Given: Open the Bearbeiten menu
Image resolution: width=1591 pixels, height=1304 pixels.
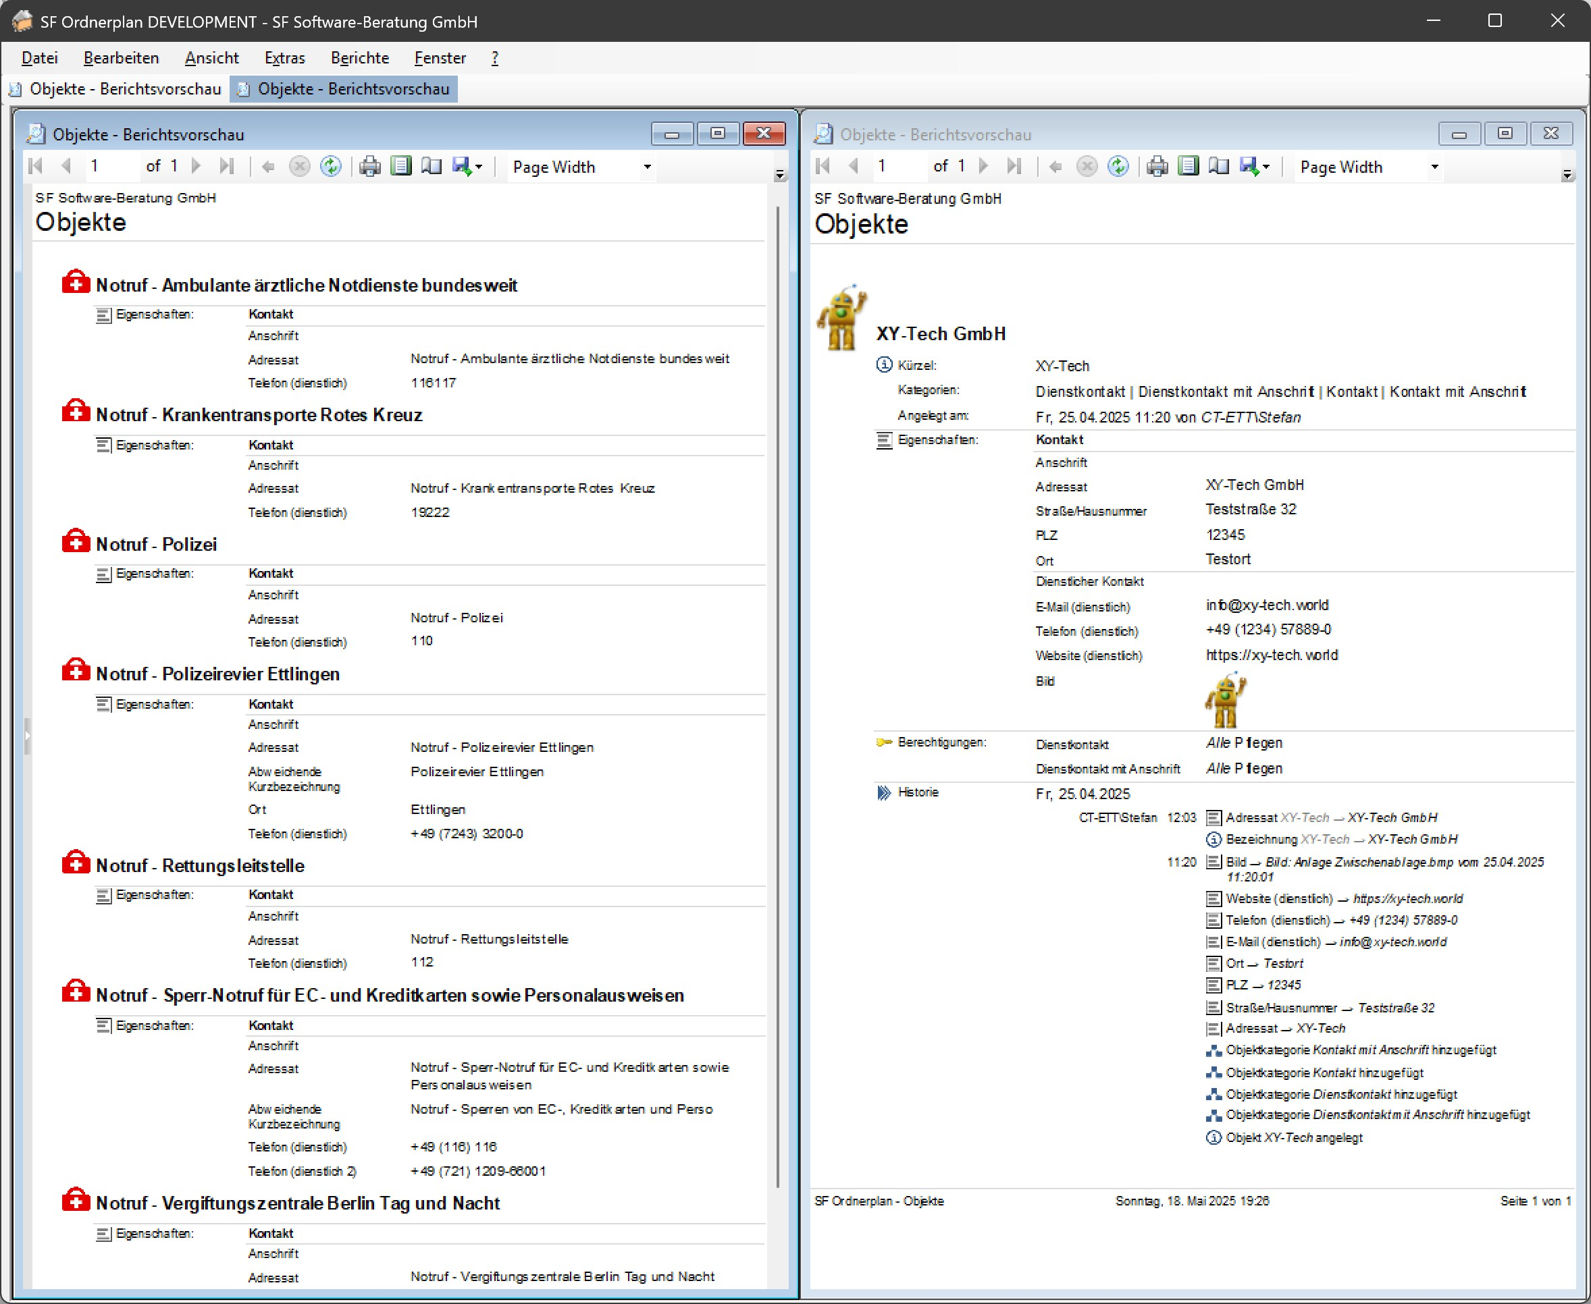Looking at the screenshot, I should 121,58.
